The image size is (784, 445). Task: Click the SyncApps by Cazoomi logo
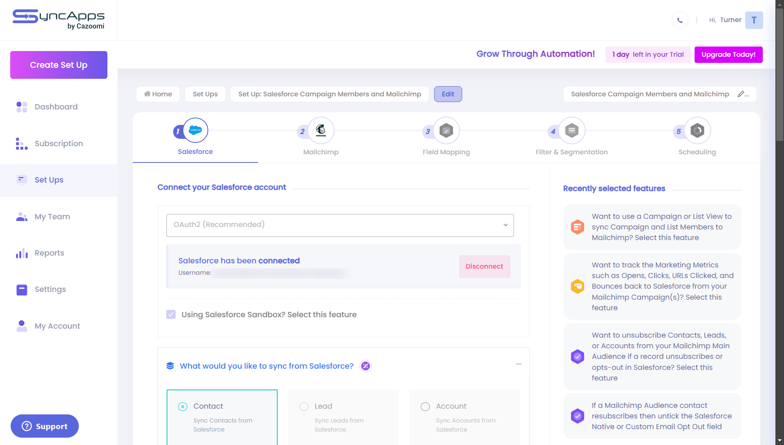click(58, 20)
